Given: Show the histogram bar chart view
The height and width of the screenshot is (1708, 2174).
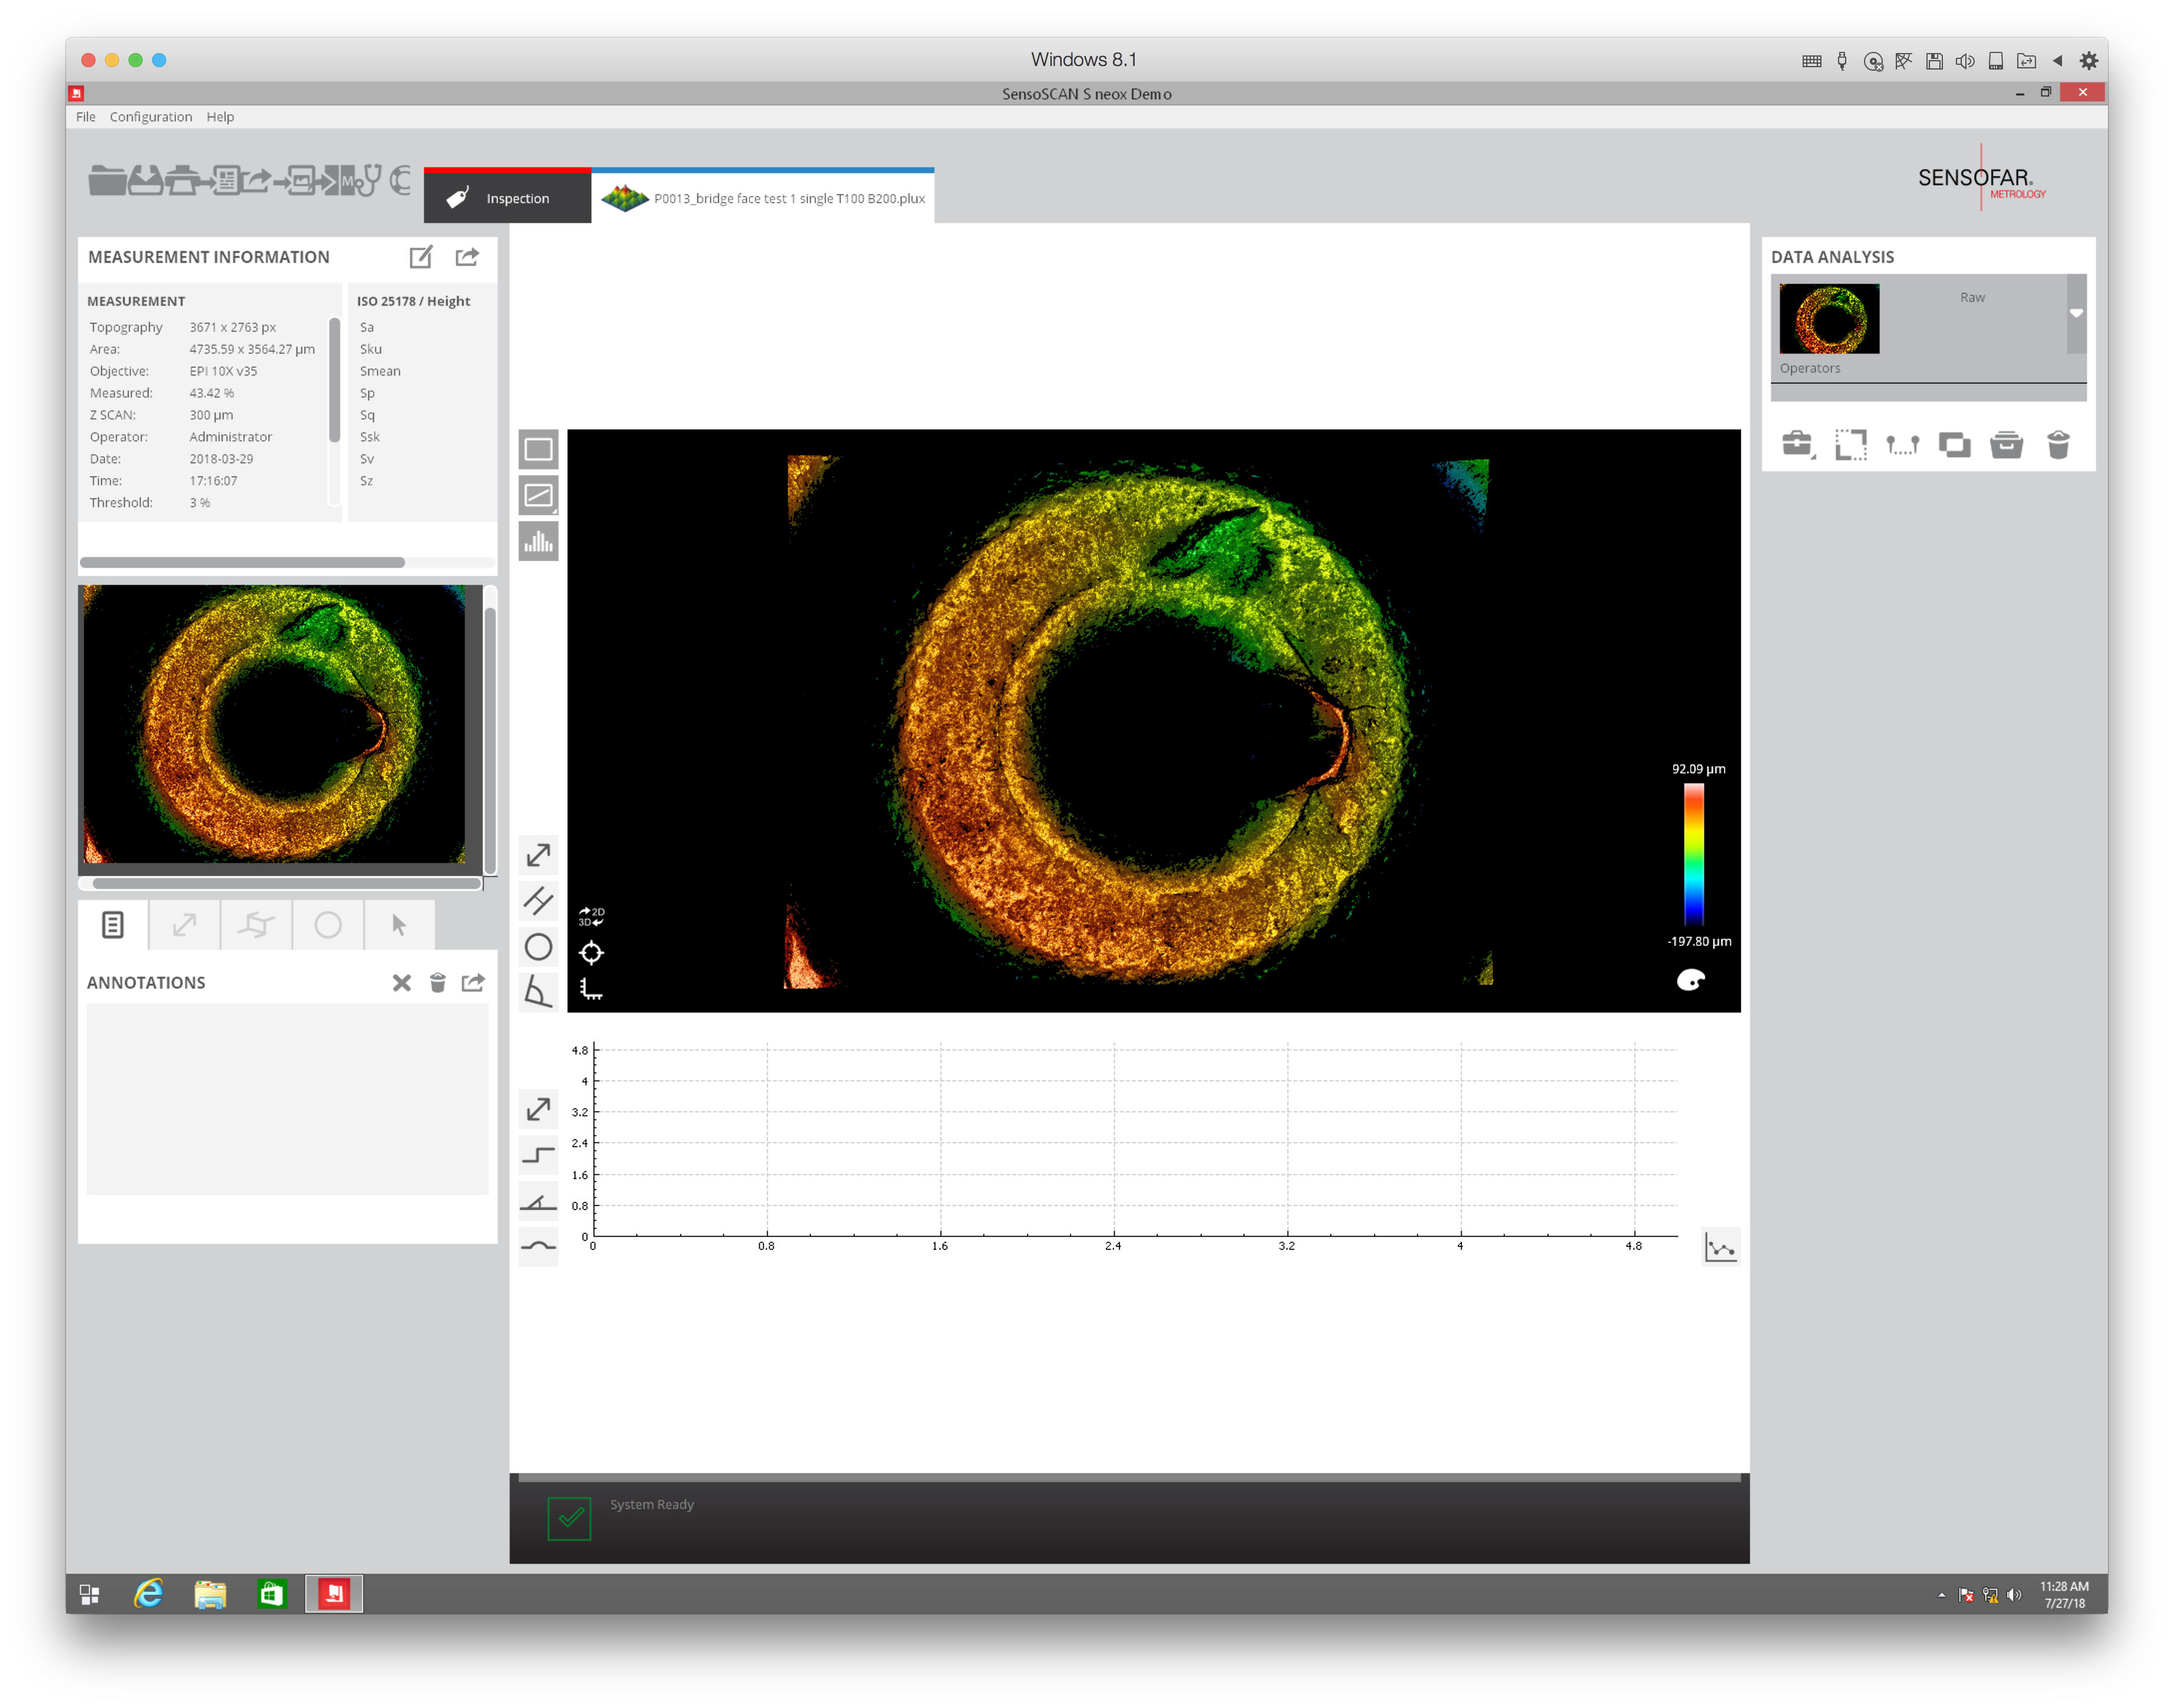Looking at the screenshot, I should [538, 542].
